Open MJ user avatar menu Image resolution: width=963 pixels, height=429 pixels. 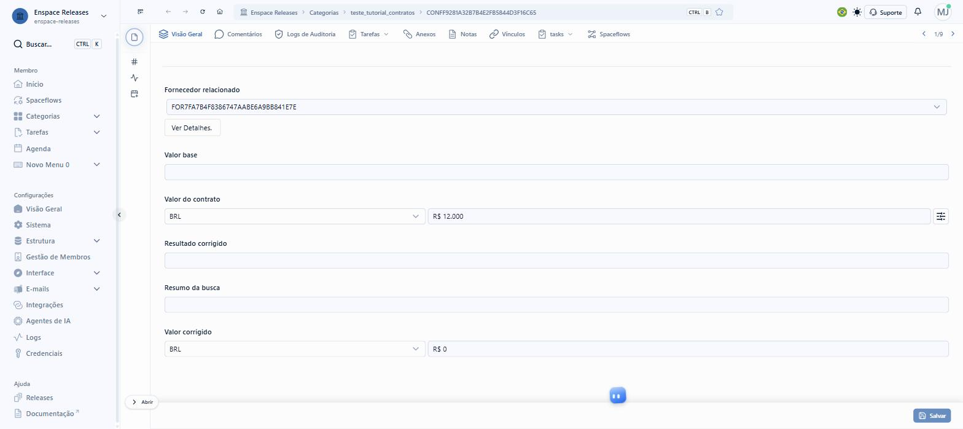pyautogui.click(x=943, y=12)
